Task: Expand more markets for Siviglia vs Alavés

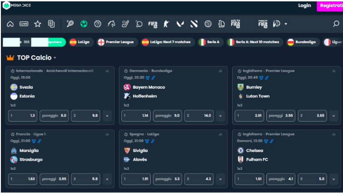Action: [220, 179]
